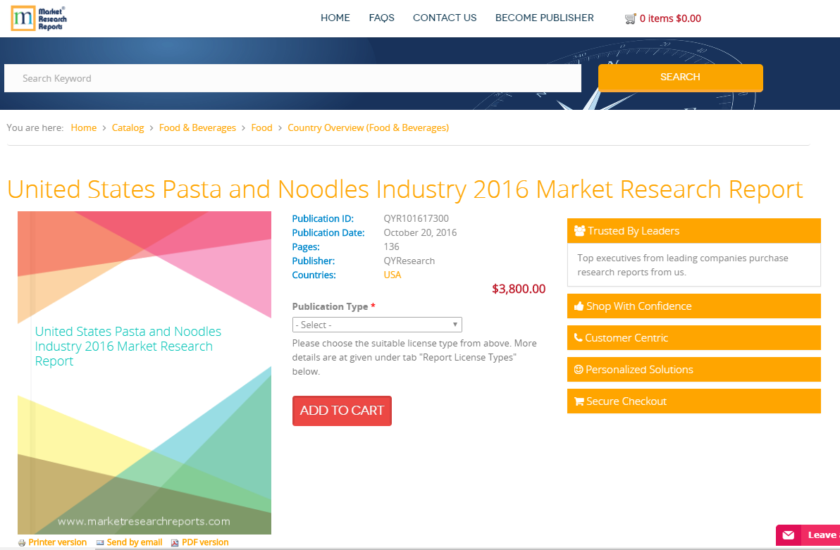
Task: Click the phone icon on Customer Centric banner
Action: tap(579, 337)
